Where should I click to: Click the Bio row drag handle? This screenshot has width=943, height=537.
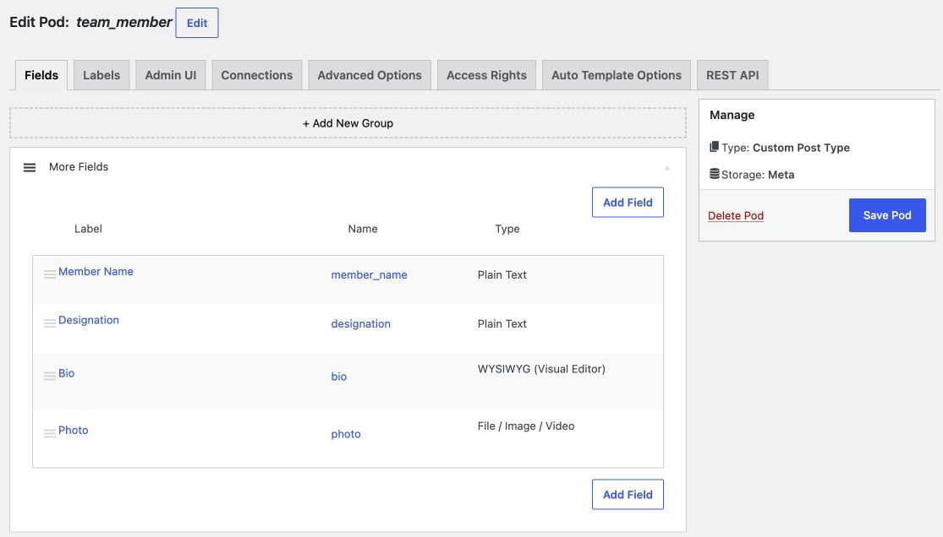(x=50, y=376)
